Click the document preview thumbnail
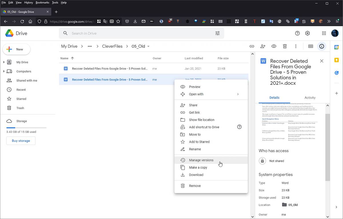This screenshot has height=219, width=343. pos(290,122)
